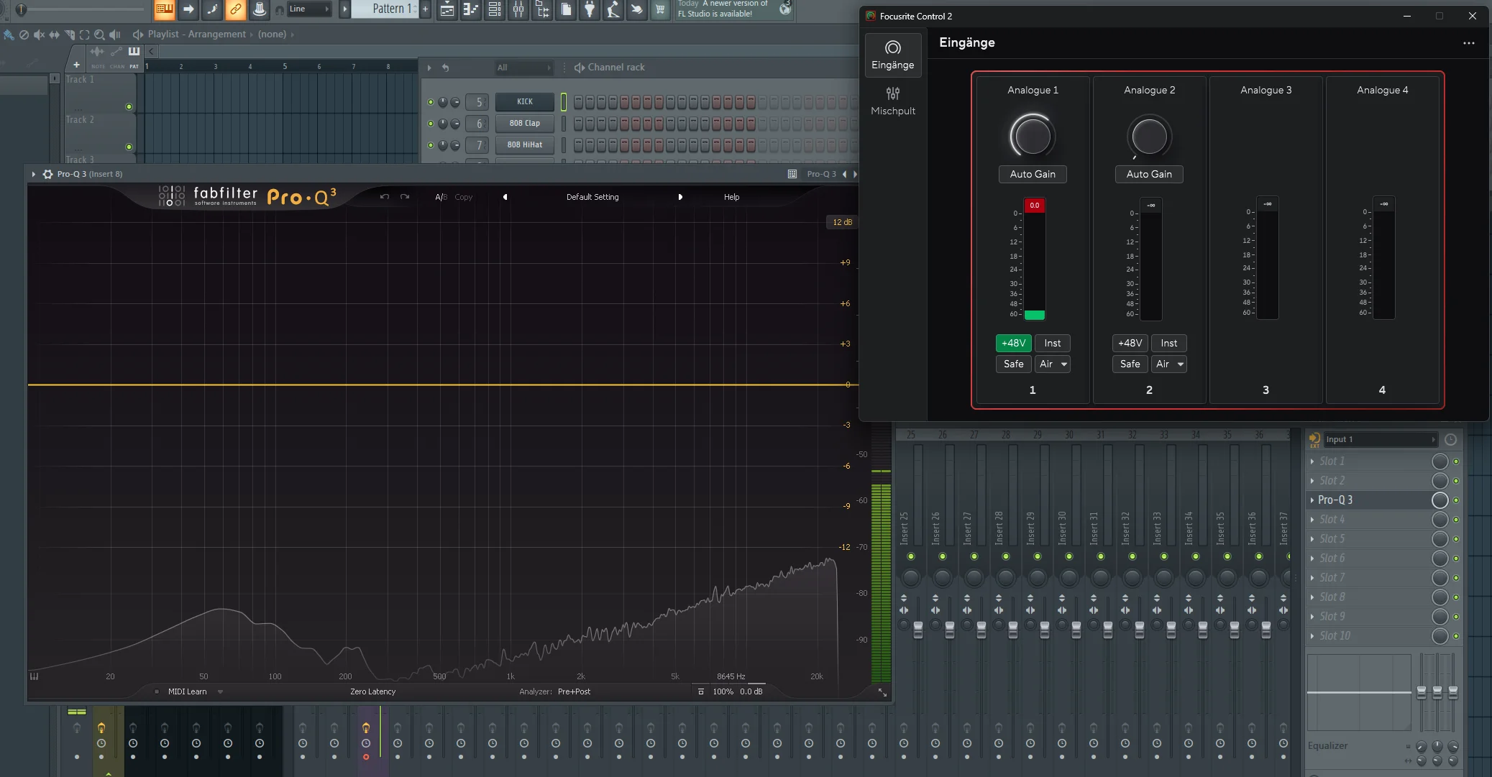This screenshot has width=1492, height=777.
Task: Toggle A/B state in Pro-Q 3
Action: pyautogui.click(x=441, y=197)
